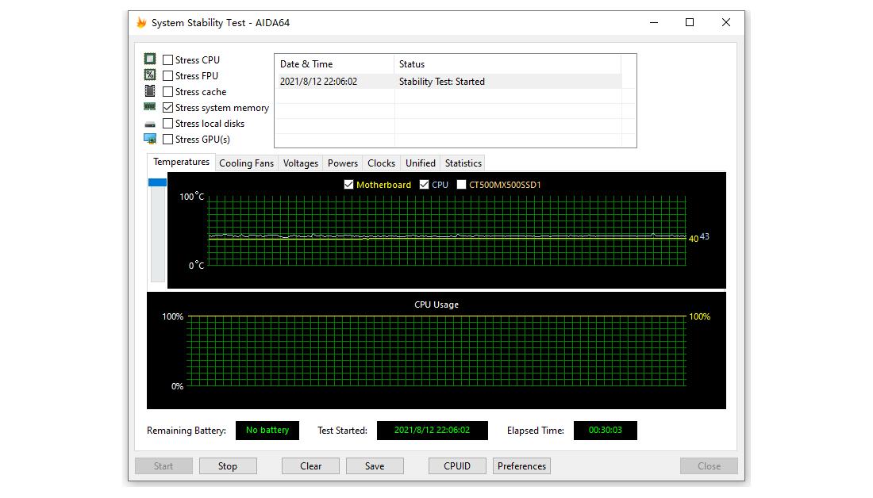Click the system memory RAM stick icon
Viewport: 873px width, 498px height.
click(x=150, y=106)
